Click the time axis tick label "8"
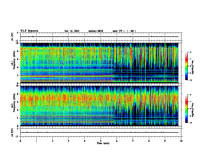 coord(149,141)
